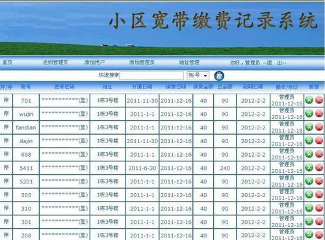Click the green icon in row 701

coord(309,100)
